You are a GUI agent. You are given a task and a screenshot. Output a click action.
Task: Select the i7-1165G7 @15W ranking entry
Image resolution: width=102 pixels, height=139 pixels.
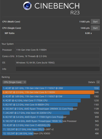tap(51, 96)
